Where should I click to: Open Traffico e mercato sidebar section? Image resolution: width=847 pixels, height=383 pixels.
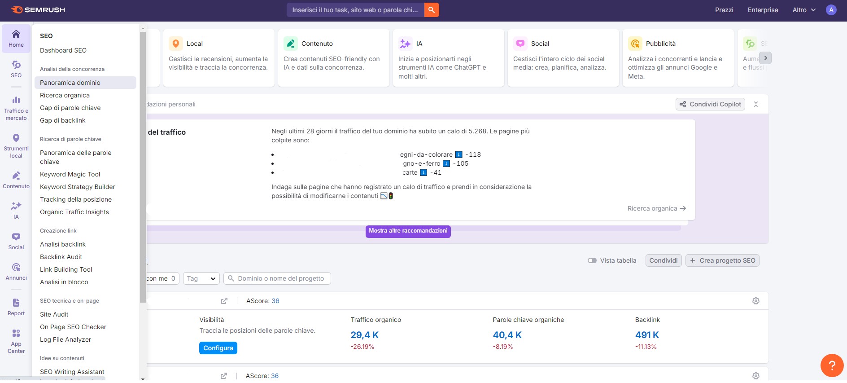pos(16,108)
